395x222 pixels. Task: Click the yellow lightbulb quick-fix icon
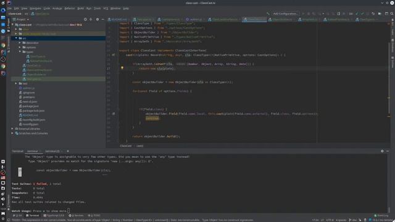pyautogui.click(x=122, y=68)
